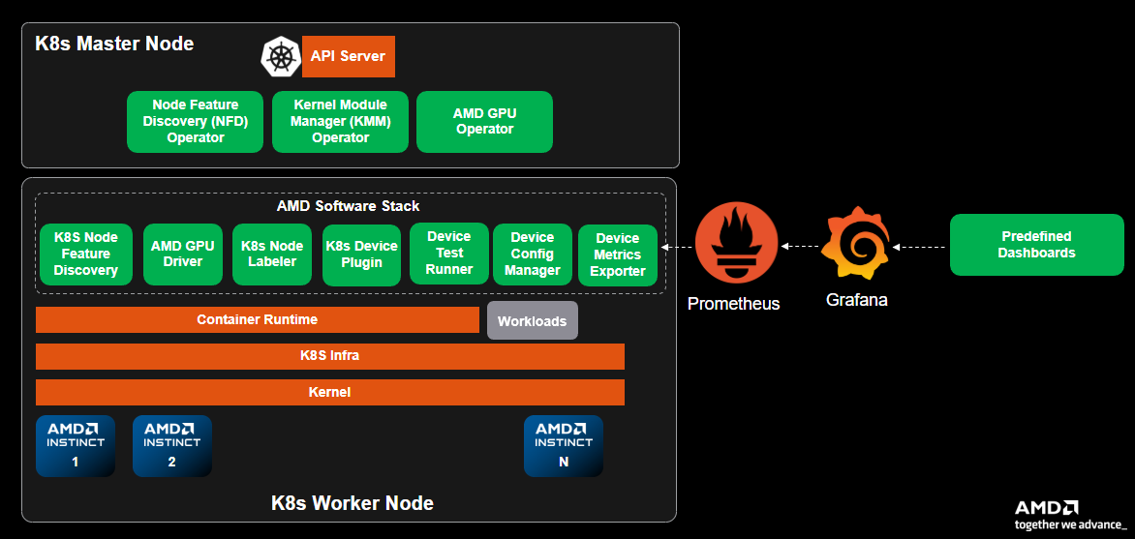Click the Device Metrics Exporter box

pyautogui.click(x=618, y=255)
